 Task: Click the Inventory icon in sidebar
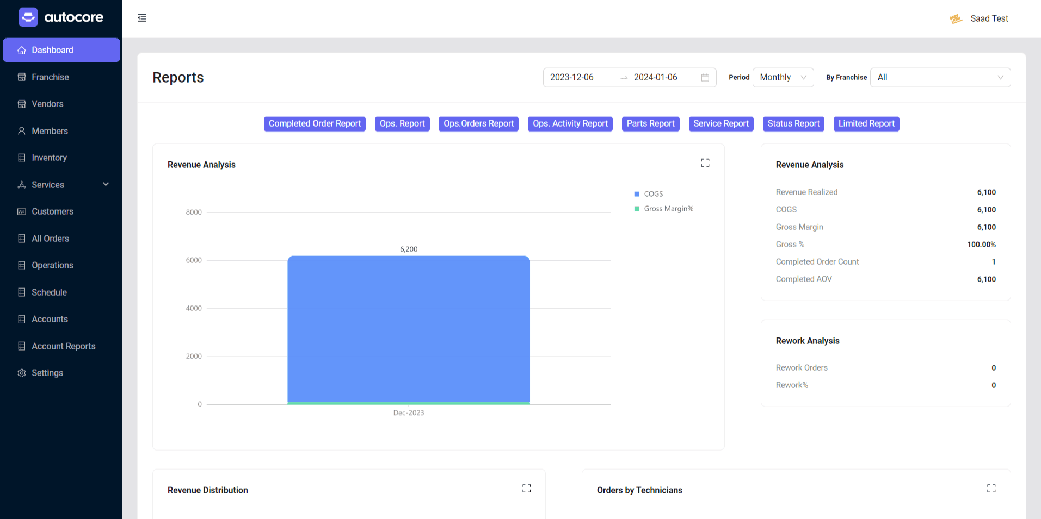22,158
